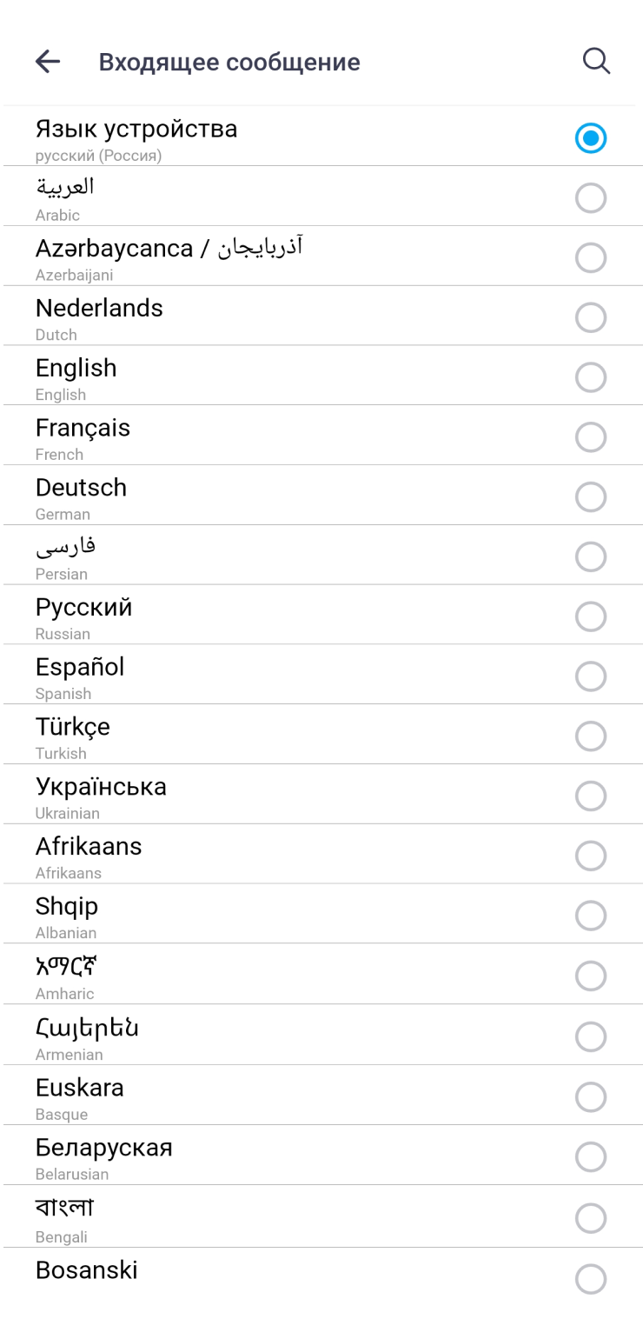Select Arabic radio button
This screenshot has height=1339, width=643.
click(x=591, y=199)
